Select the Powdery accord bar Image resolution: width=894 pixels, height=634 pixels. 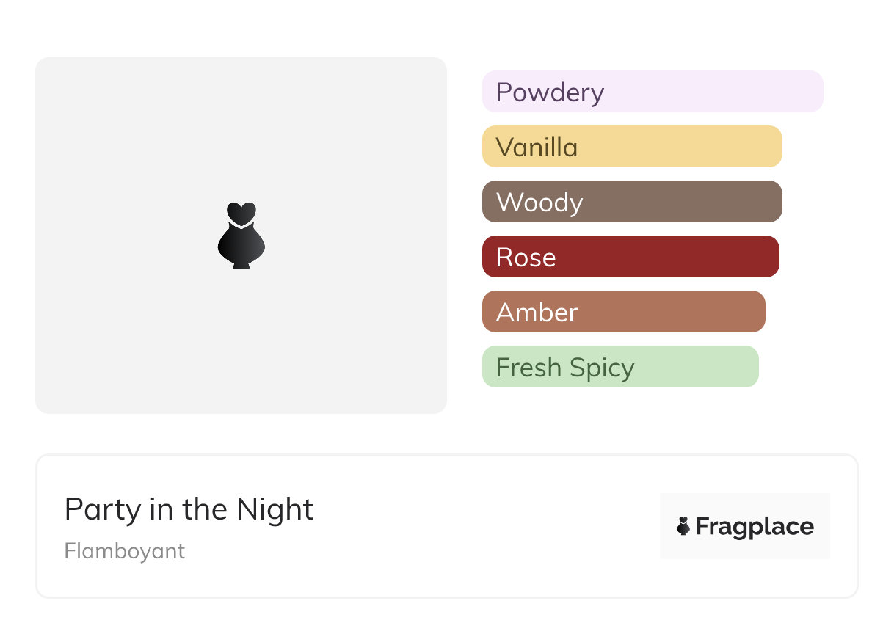(653, 92)
